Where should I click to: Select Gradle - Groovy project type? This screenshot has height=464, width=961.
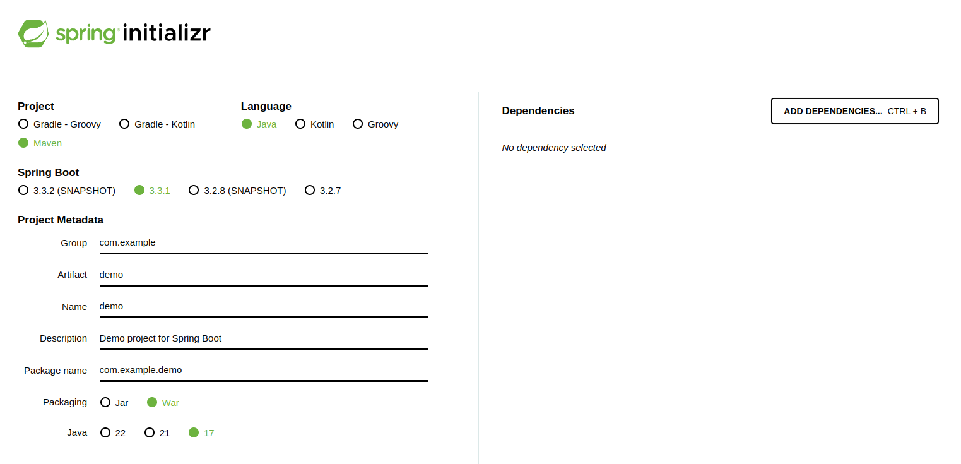pyautogui.click(x=59, y=124)
